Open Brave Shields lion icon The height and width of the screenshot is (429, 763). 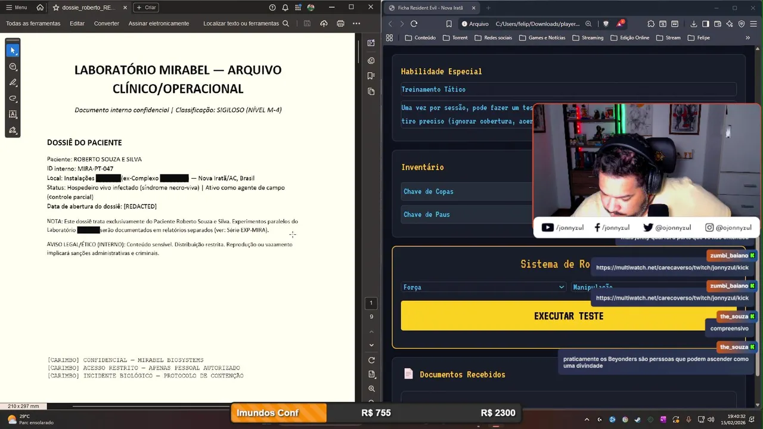(x=606, y=24)
